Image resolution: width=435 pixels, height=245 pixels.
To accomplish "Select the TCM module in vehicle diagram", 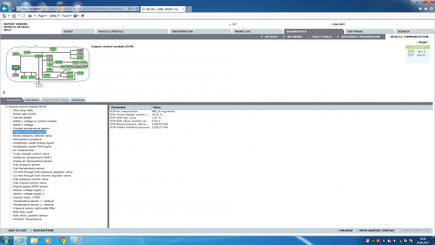I will point(16,75).
